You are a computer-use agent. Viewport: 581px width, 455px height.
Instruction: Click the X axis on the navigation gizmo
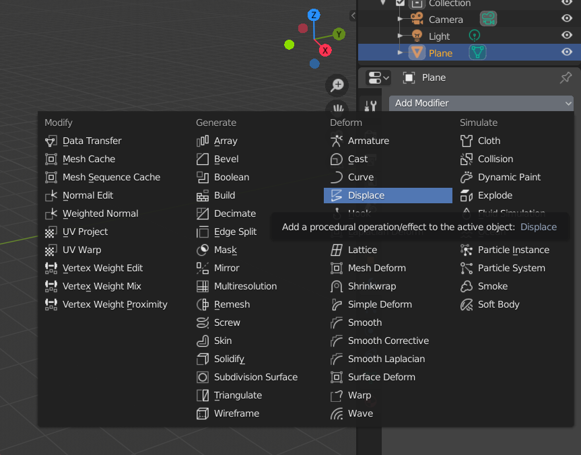click(x=325, y=50)
